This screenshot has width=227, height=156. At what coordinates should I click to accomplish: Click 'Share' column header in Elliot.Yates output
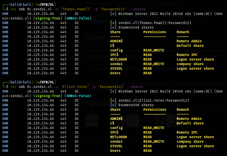click(115, 110)
